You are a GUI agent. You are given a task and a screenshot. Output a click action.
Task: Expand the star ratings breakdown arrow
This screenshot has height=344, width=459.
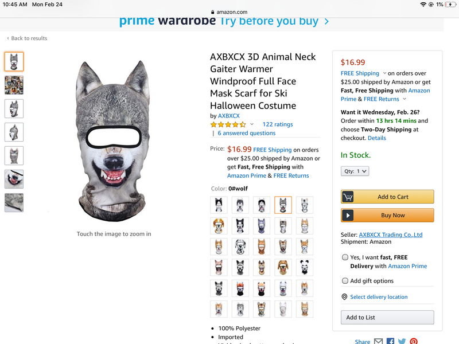point(251,124)
